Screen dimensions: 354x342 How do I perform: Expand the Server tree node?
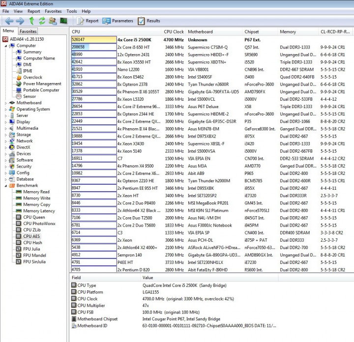click(x=6, y=115)
